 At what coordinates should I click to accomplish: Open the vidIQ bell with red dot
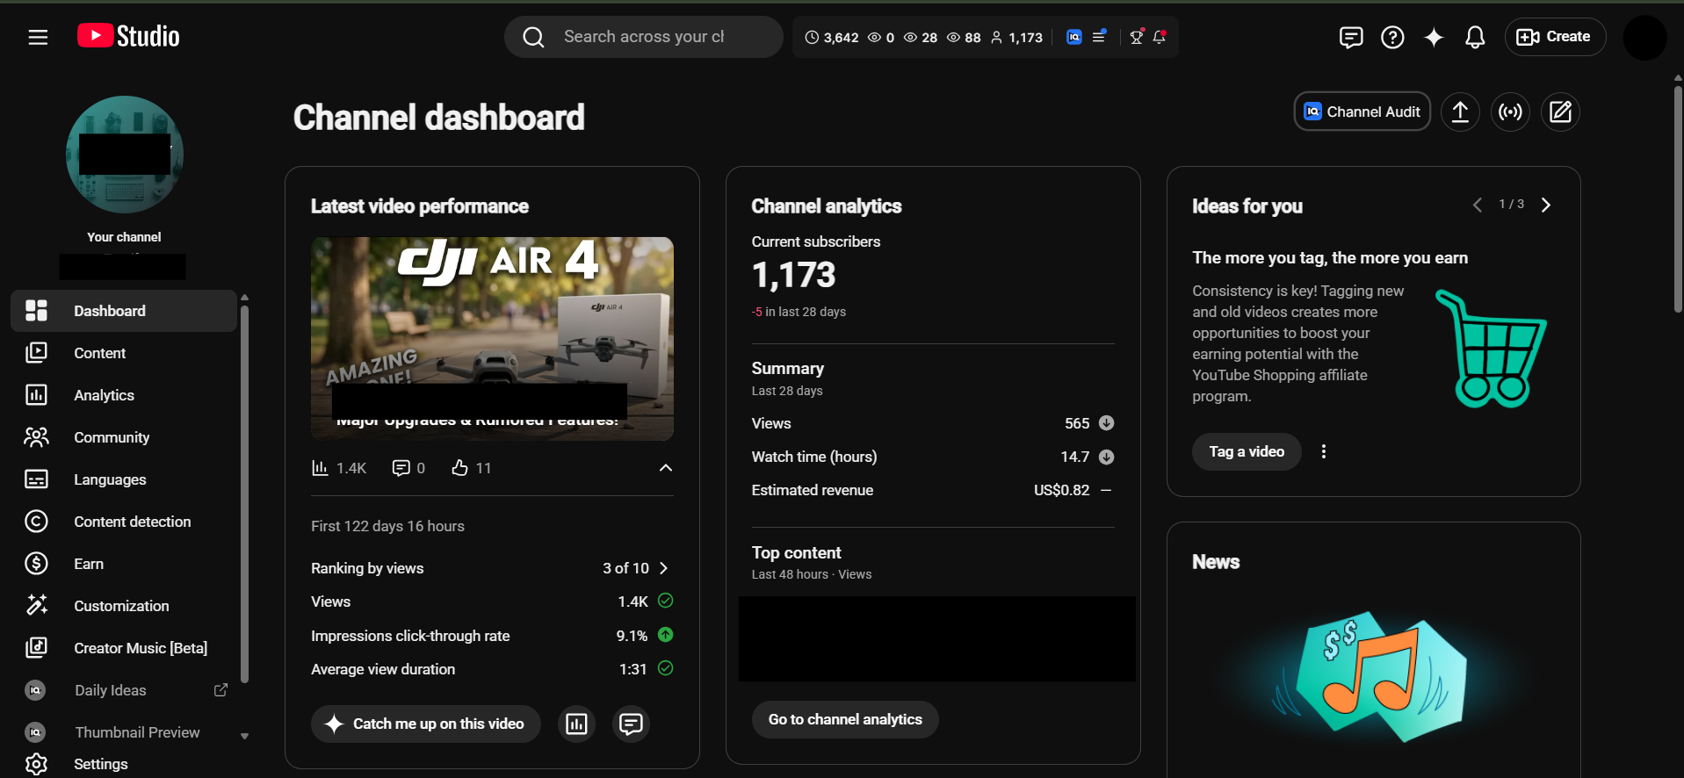click(x=1160, y=37)
